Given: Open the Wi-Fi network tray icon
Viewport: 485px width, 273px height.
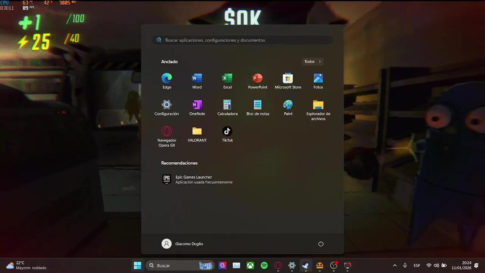Looking at the screenshot, I should (429, 265).
